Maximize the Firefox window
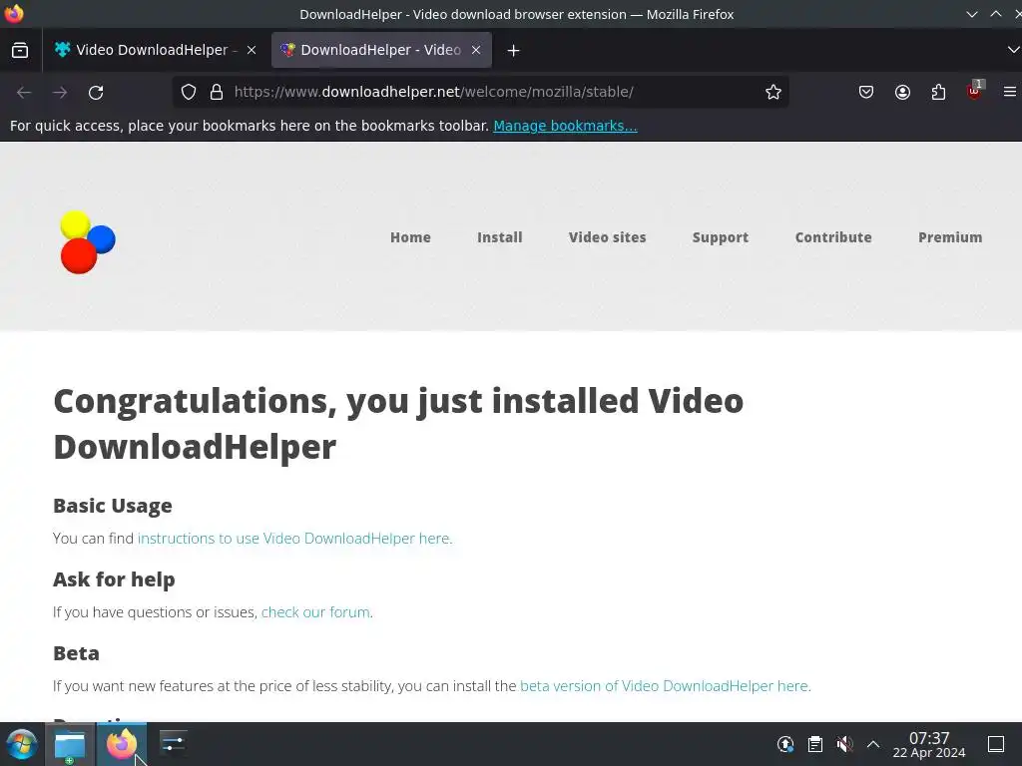The image size is (1022, 766). click(x=996, y=14)
